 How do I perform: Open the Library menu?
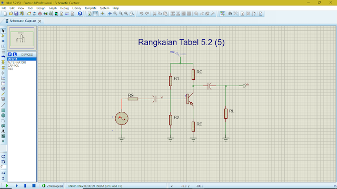[76, 8]
